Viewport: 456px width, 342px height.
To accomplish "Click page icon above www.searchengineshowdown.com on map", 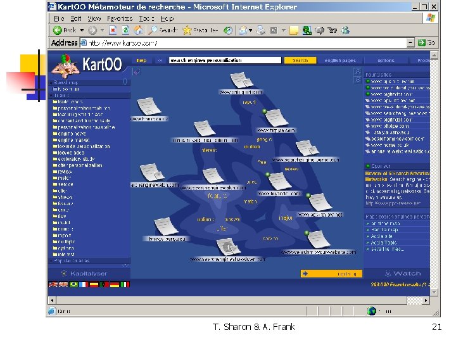I will [x=228, y=247].
